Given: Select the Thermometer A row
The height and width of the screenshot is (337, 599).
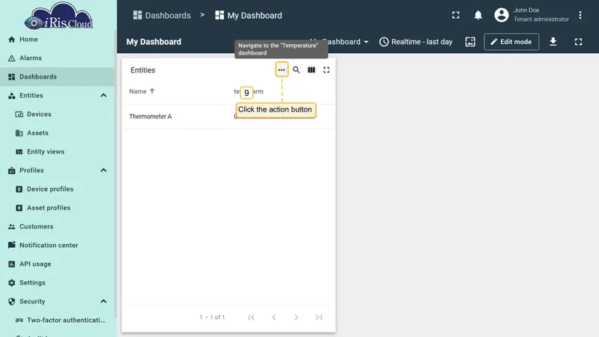Looking at the screenshot, I should pos(228,117).
